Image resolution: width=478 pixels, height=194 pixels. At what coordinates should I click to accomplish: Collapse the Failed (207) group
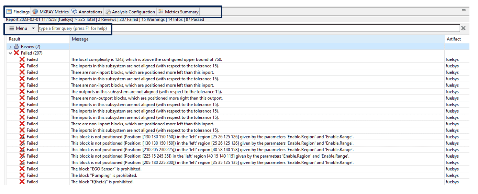(x=10, y=53)
